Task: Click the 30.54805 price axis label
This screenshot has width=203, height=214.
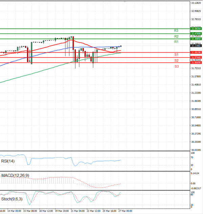Action: click(196, 125)
